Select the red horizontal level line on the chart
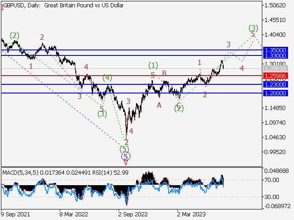The height and width of the screenshot is (220, 294). pyautogui.click(x=132, y=76)
